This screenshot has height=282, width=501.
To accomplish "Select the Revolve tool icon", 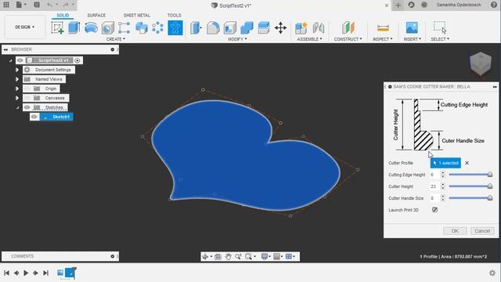I will (91, 28).
